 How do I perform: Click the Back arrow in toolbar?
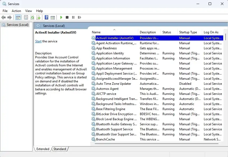(3, 17)
